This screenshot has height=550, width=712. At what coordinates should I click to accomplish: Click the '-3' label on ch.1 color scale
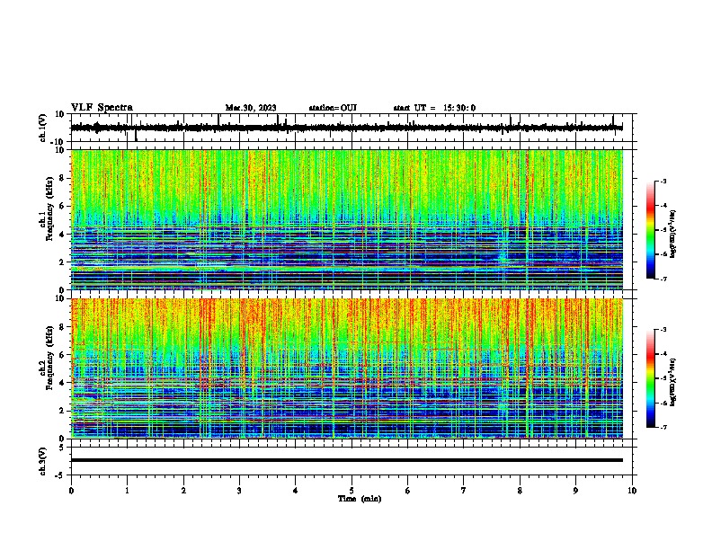[x=663, y=182]
